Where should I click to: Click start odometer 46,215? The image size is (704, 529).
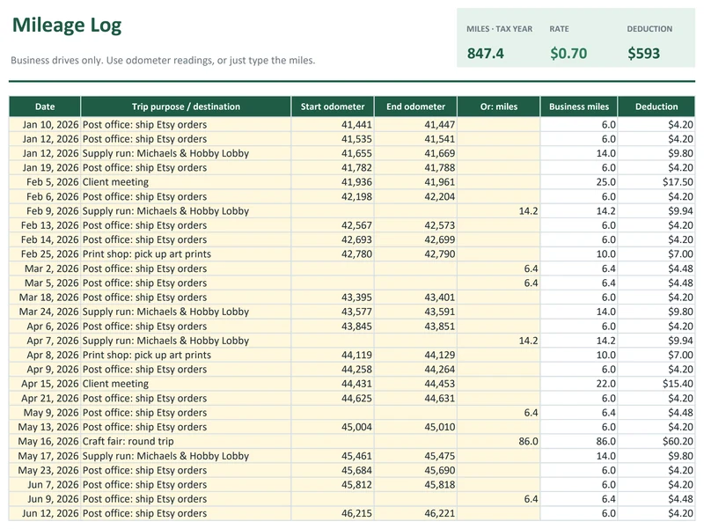333,513
